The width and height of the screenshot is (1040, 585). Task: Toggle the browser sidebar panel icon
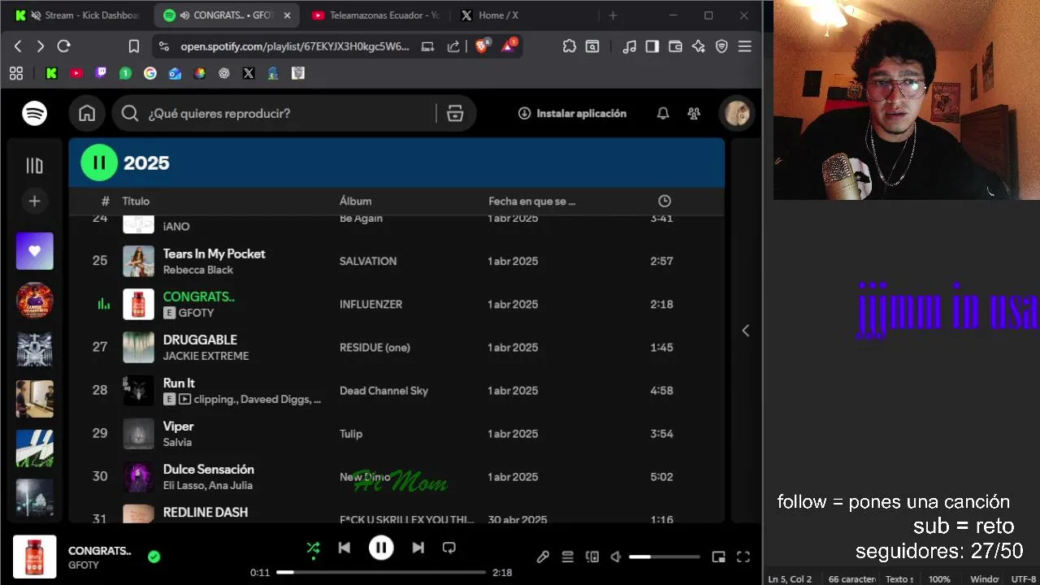652,46
